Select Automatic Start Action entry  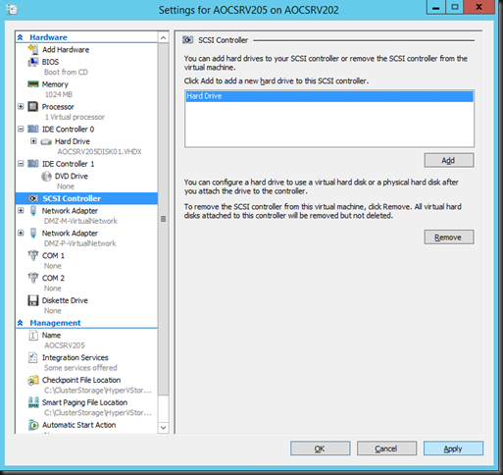78,425
